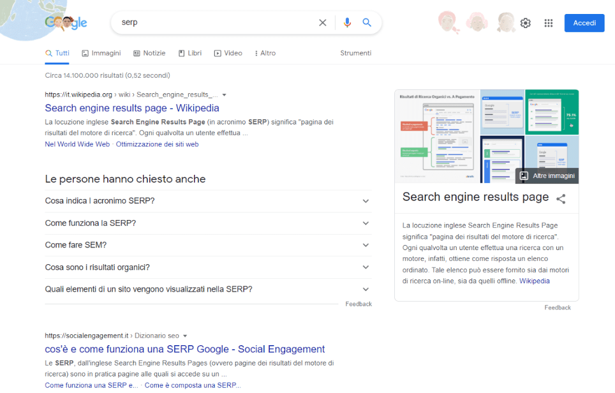Open 'cos'è e come funziona una SERP Google' result
Image resolution: width=615 pixels, height=393 pixels.
pyautogui.click(x=185, y=349)
